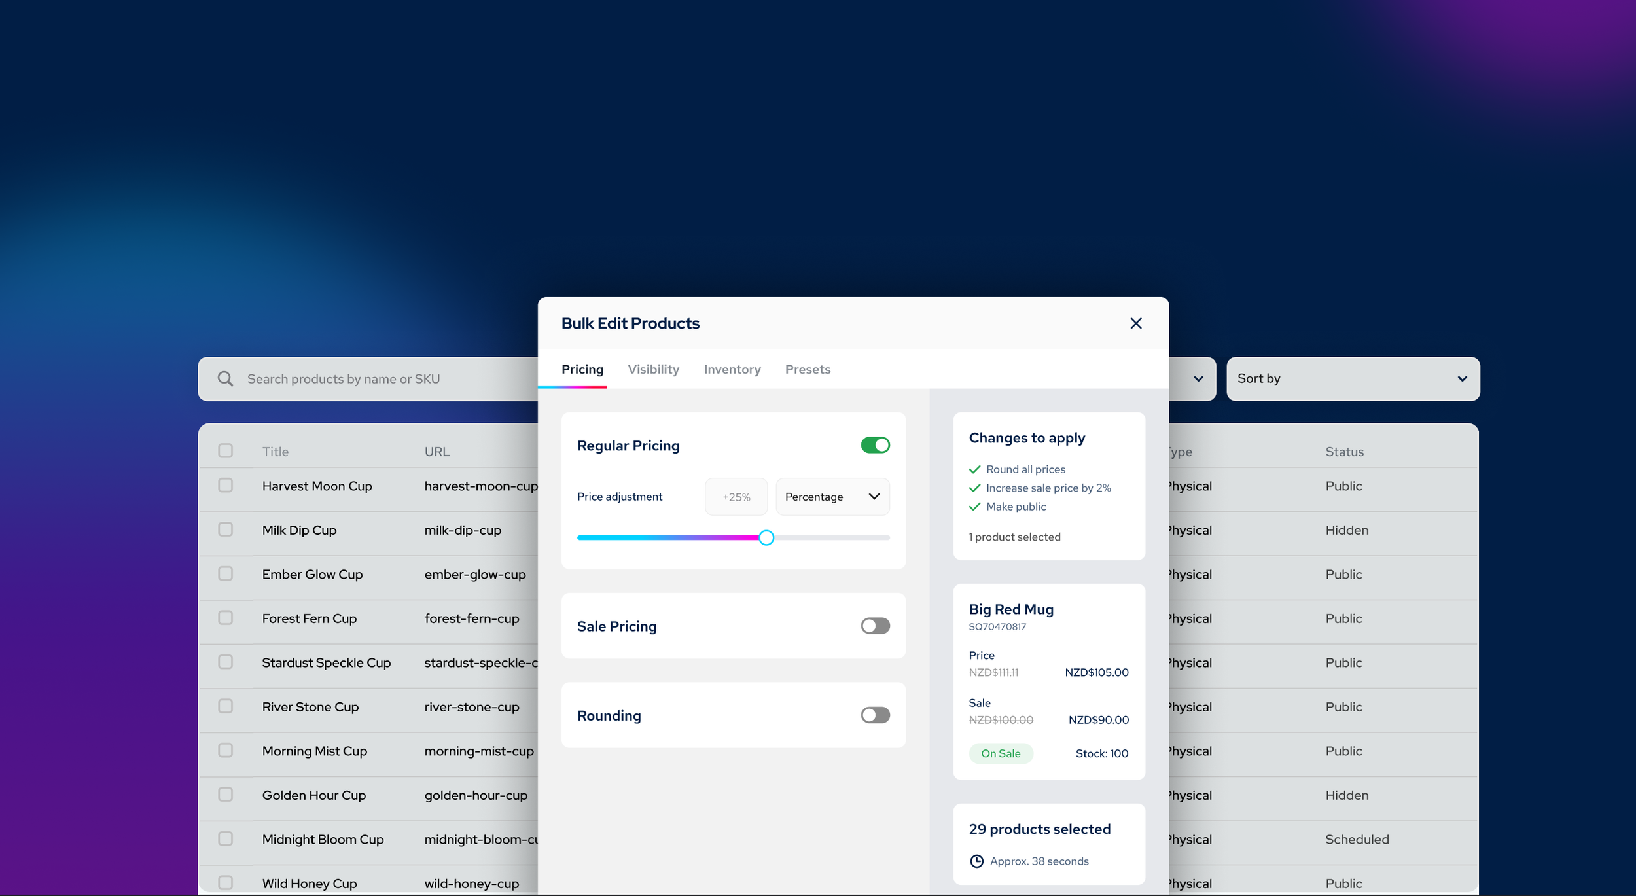Screen dimensions: 1636x896
Task: Open the Inventory tab
Action: (732, 370)
